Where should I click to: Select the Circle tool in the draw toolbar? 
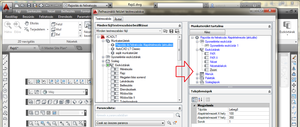[5, 90]
